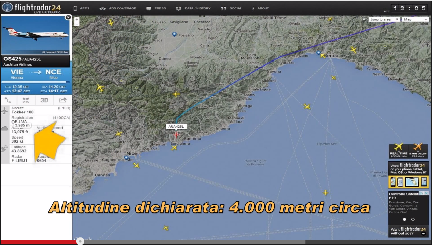Click the 43.8692 latitude value
The height and width of the screenshot is (245, 432).
point(19,151)
